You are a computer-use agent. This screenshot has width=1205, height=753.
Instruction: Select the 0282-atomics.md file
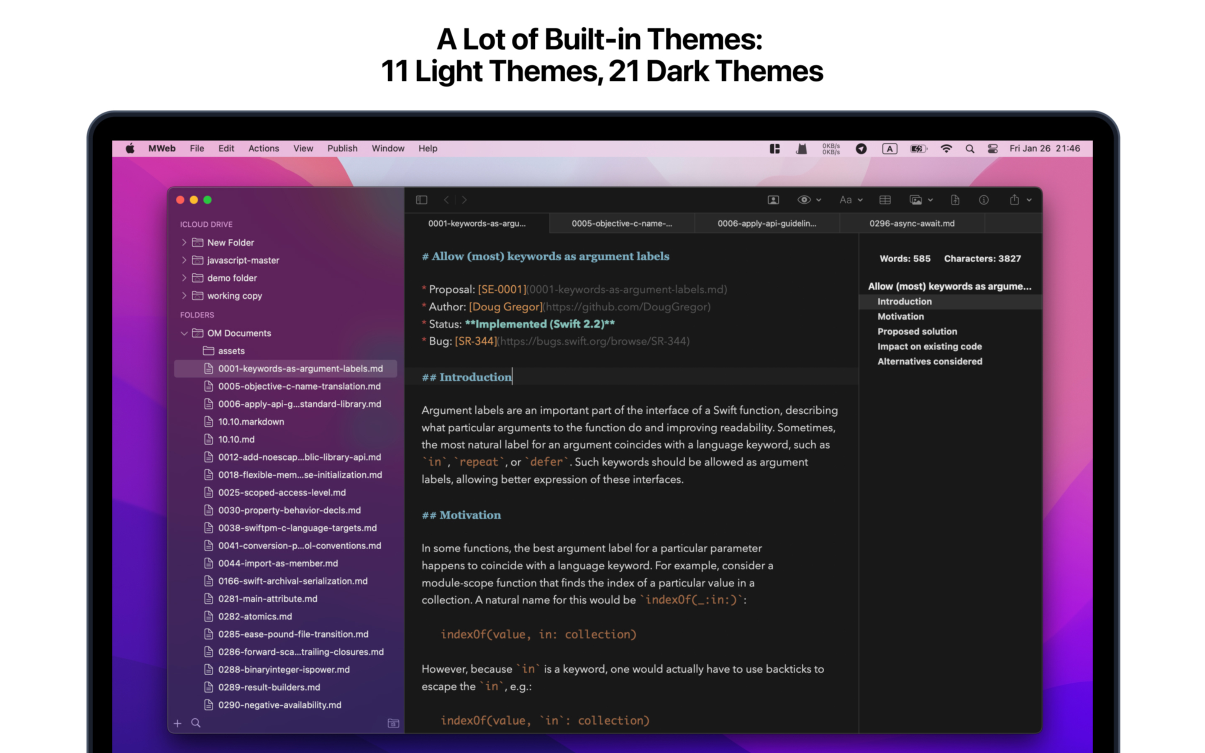tap(254, 616)
